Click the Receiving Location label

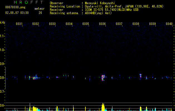65,6
